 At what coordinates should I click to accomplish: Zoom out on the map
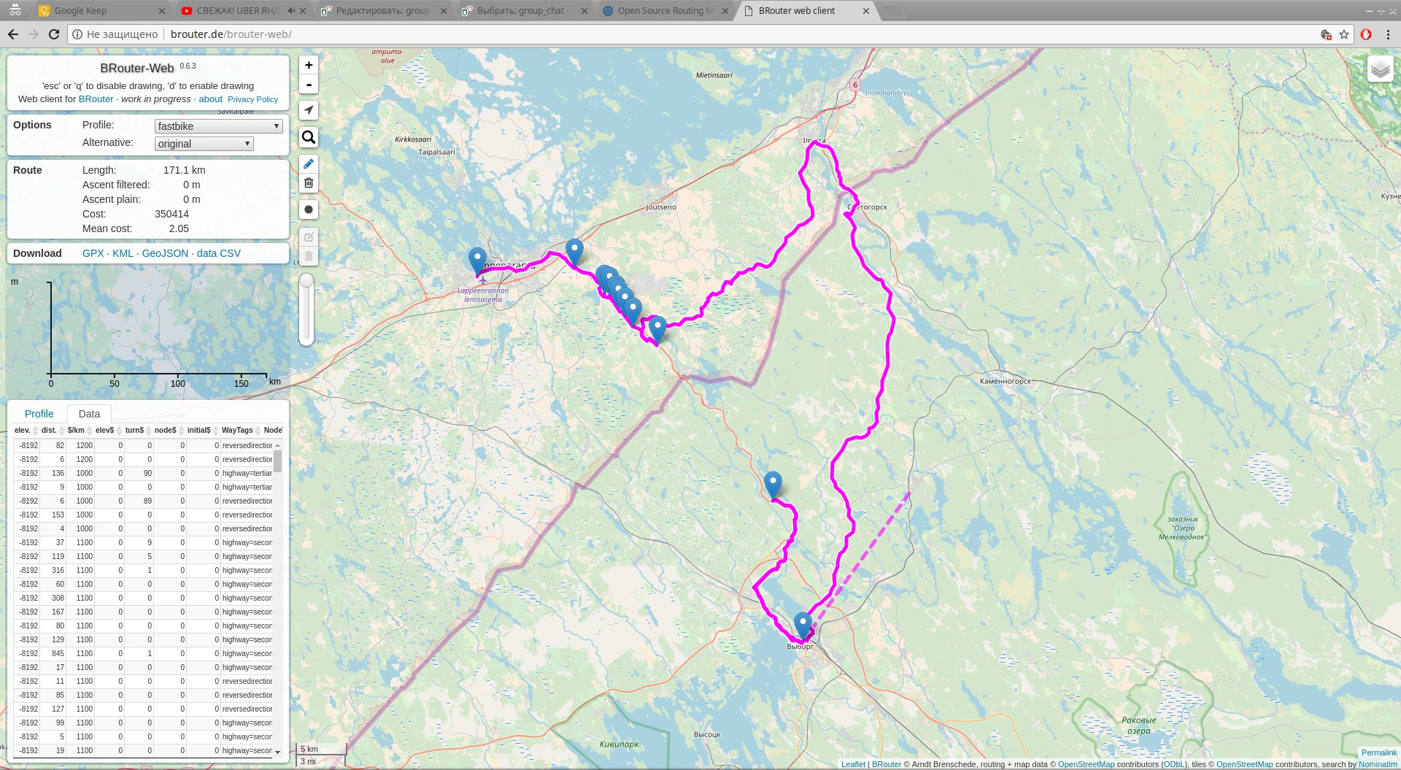point(309,85)
